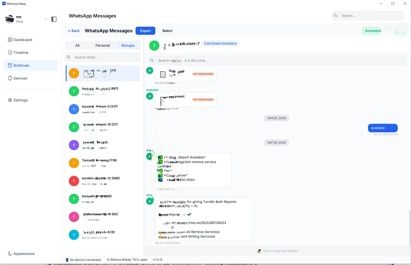This screenshot has width=411, height=265.
Task: Open the chat ending om-15 (27)
Action: tap(103, 127)
